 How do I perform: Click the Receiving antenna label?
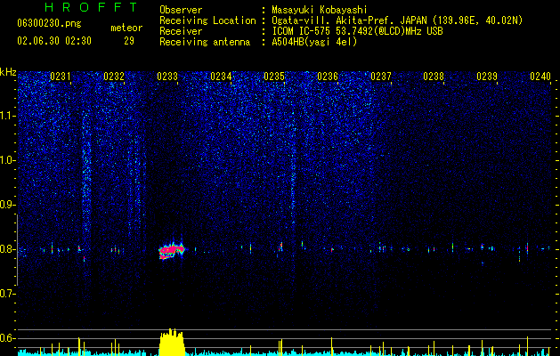pos(205,42)
